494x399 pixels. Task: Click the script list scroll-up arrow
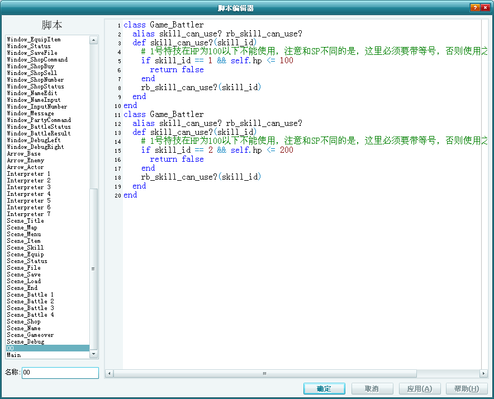tap(93, 40)
